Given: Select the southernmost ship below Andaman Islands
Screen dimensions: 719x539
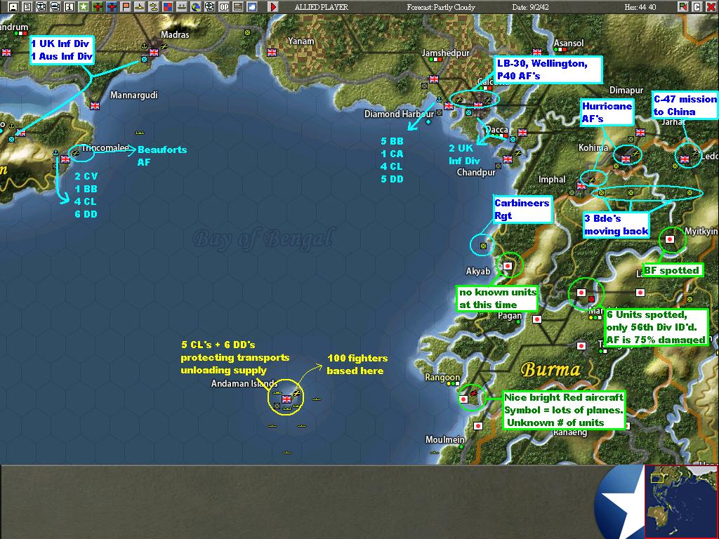Looking at the screenshot, I should [287, 453].
